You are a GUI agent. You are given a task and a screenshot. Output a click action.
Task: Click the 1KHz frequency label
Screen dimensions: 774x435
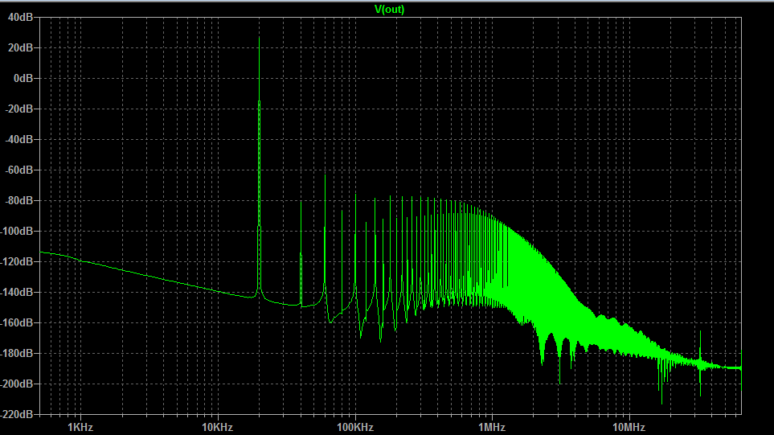point(80,427)
